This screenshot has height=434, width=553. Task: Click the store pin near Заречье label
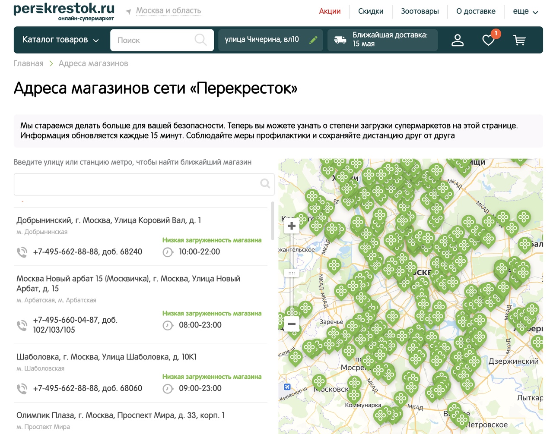point(334,334)
